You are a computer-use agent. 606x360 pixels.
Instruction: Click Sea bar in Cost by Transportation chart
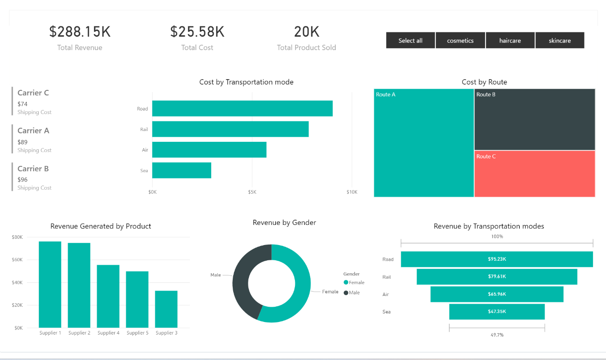181,170
